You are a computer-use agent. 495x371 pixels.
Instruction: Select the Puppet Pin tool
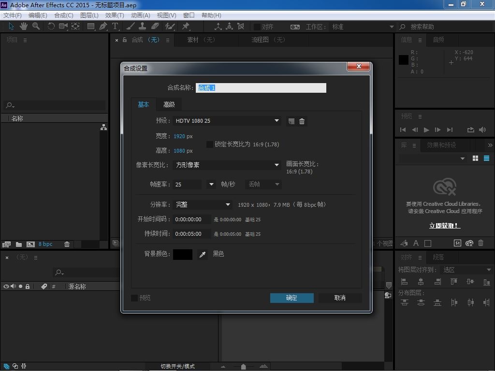click(186, 27)
